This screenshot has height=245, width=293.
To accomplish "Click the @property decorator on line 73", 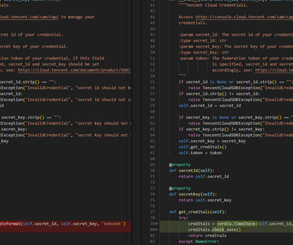I will 180,188.
